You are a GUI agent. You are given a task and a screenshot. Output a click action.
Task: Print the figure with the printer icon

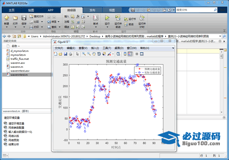[70, 54]
